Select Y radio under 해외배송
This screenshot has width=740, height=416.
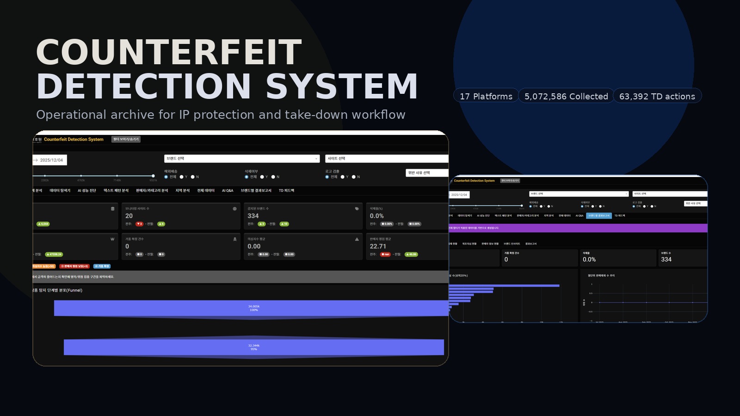click(181, 177)
